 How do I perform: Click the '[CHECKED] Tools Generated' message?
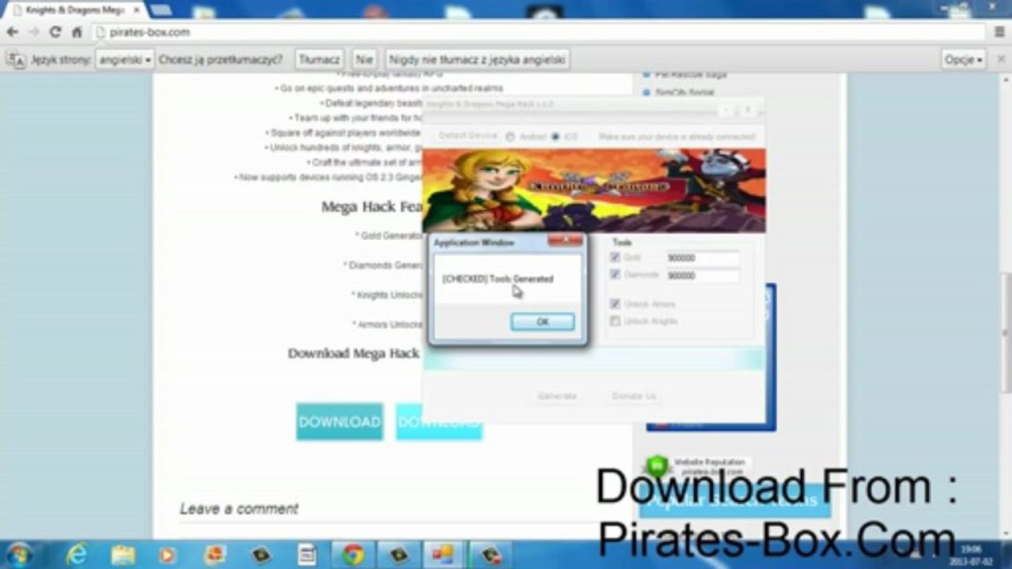coord(498,279)
